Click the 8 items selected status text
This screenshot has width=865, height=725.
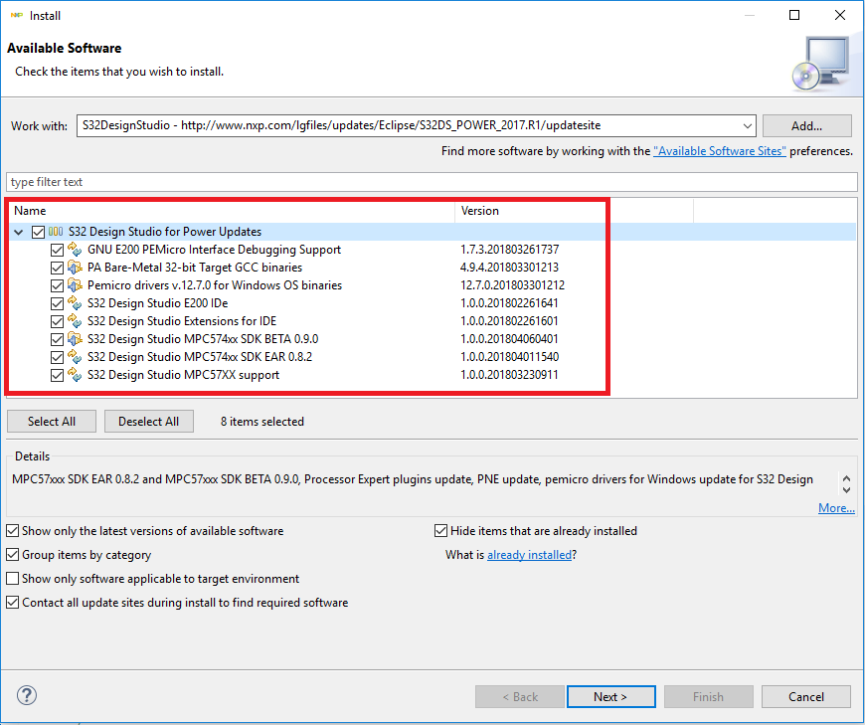tap(262, 422)
